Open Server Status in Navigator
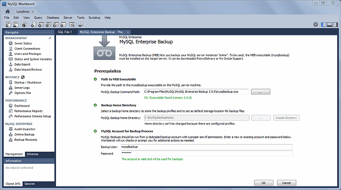341x190 pixels. click(23, 43)
